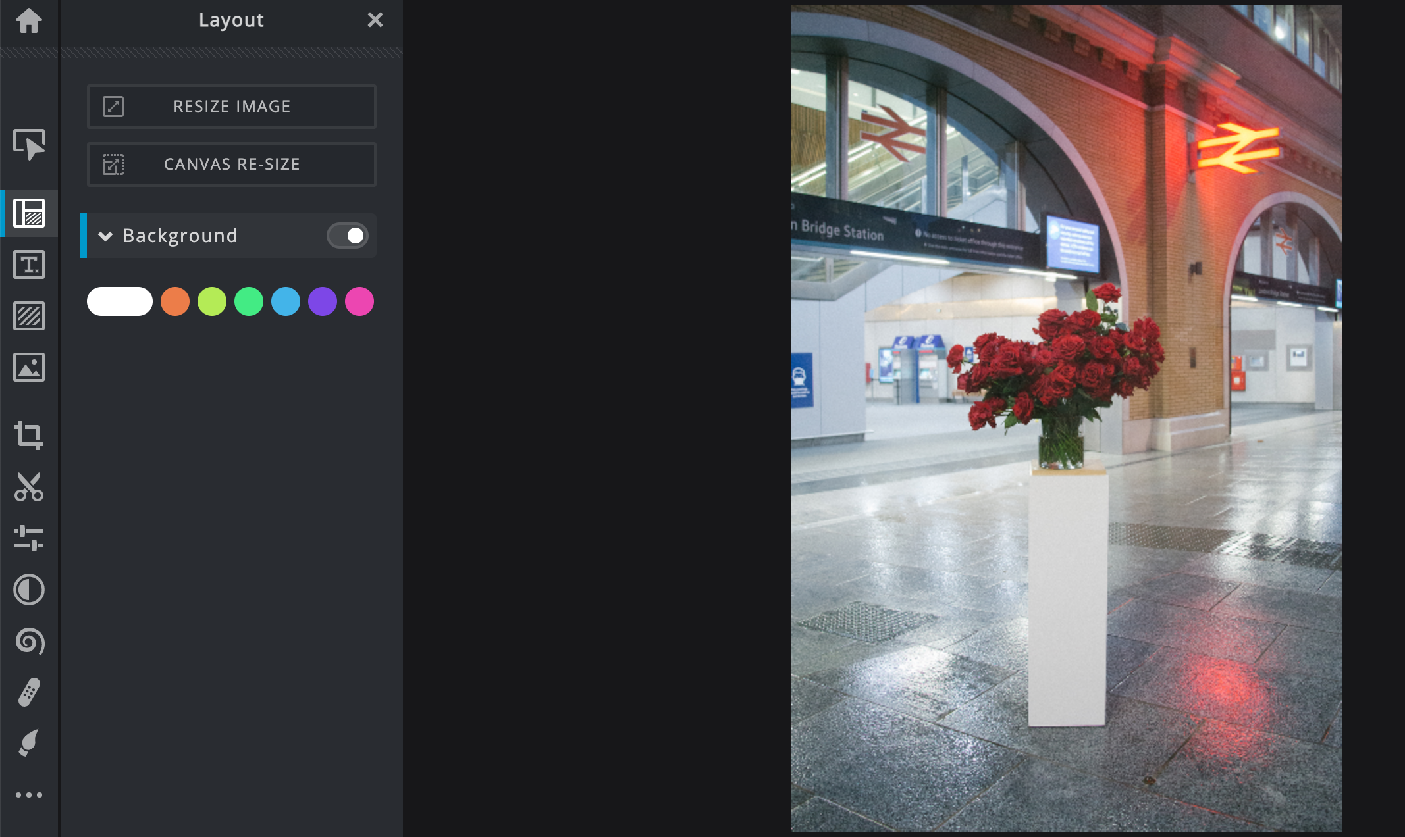This screenshot has height=837, width=1405.
Task: Open the Adjust sliders tool
Action: pyautogui.click(x=29, y=538)
